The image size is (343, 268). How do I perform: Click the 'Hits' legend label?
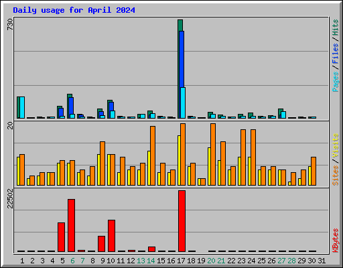coord(335,27)
